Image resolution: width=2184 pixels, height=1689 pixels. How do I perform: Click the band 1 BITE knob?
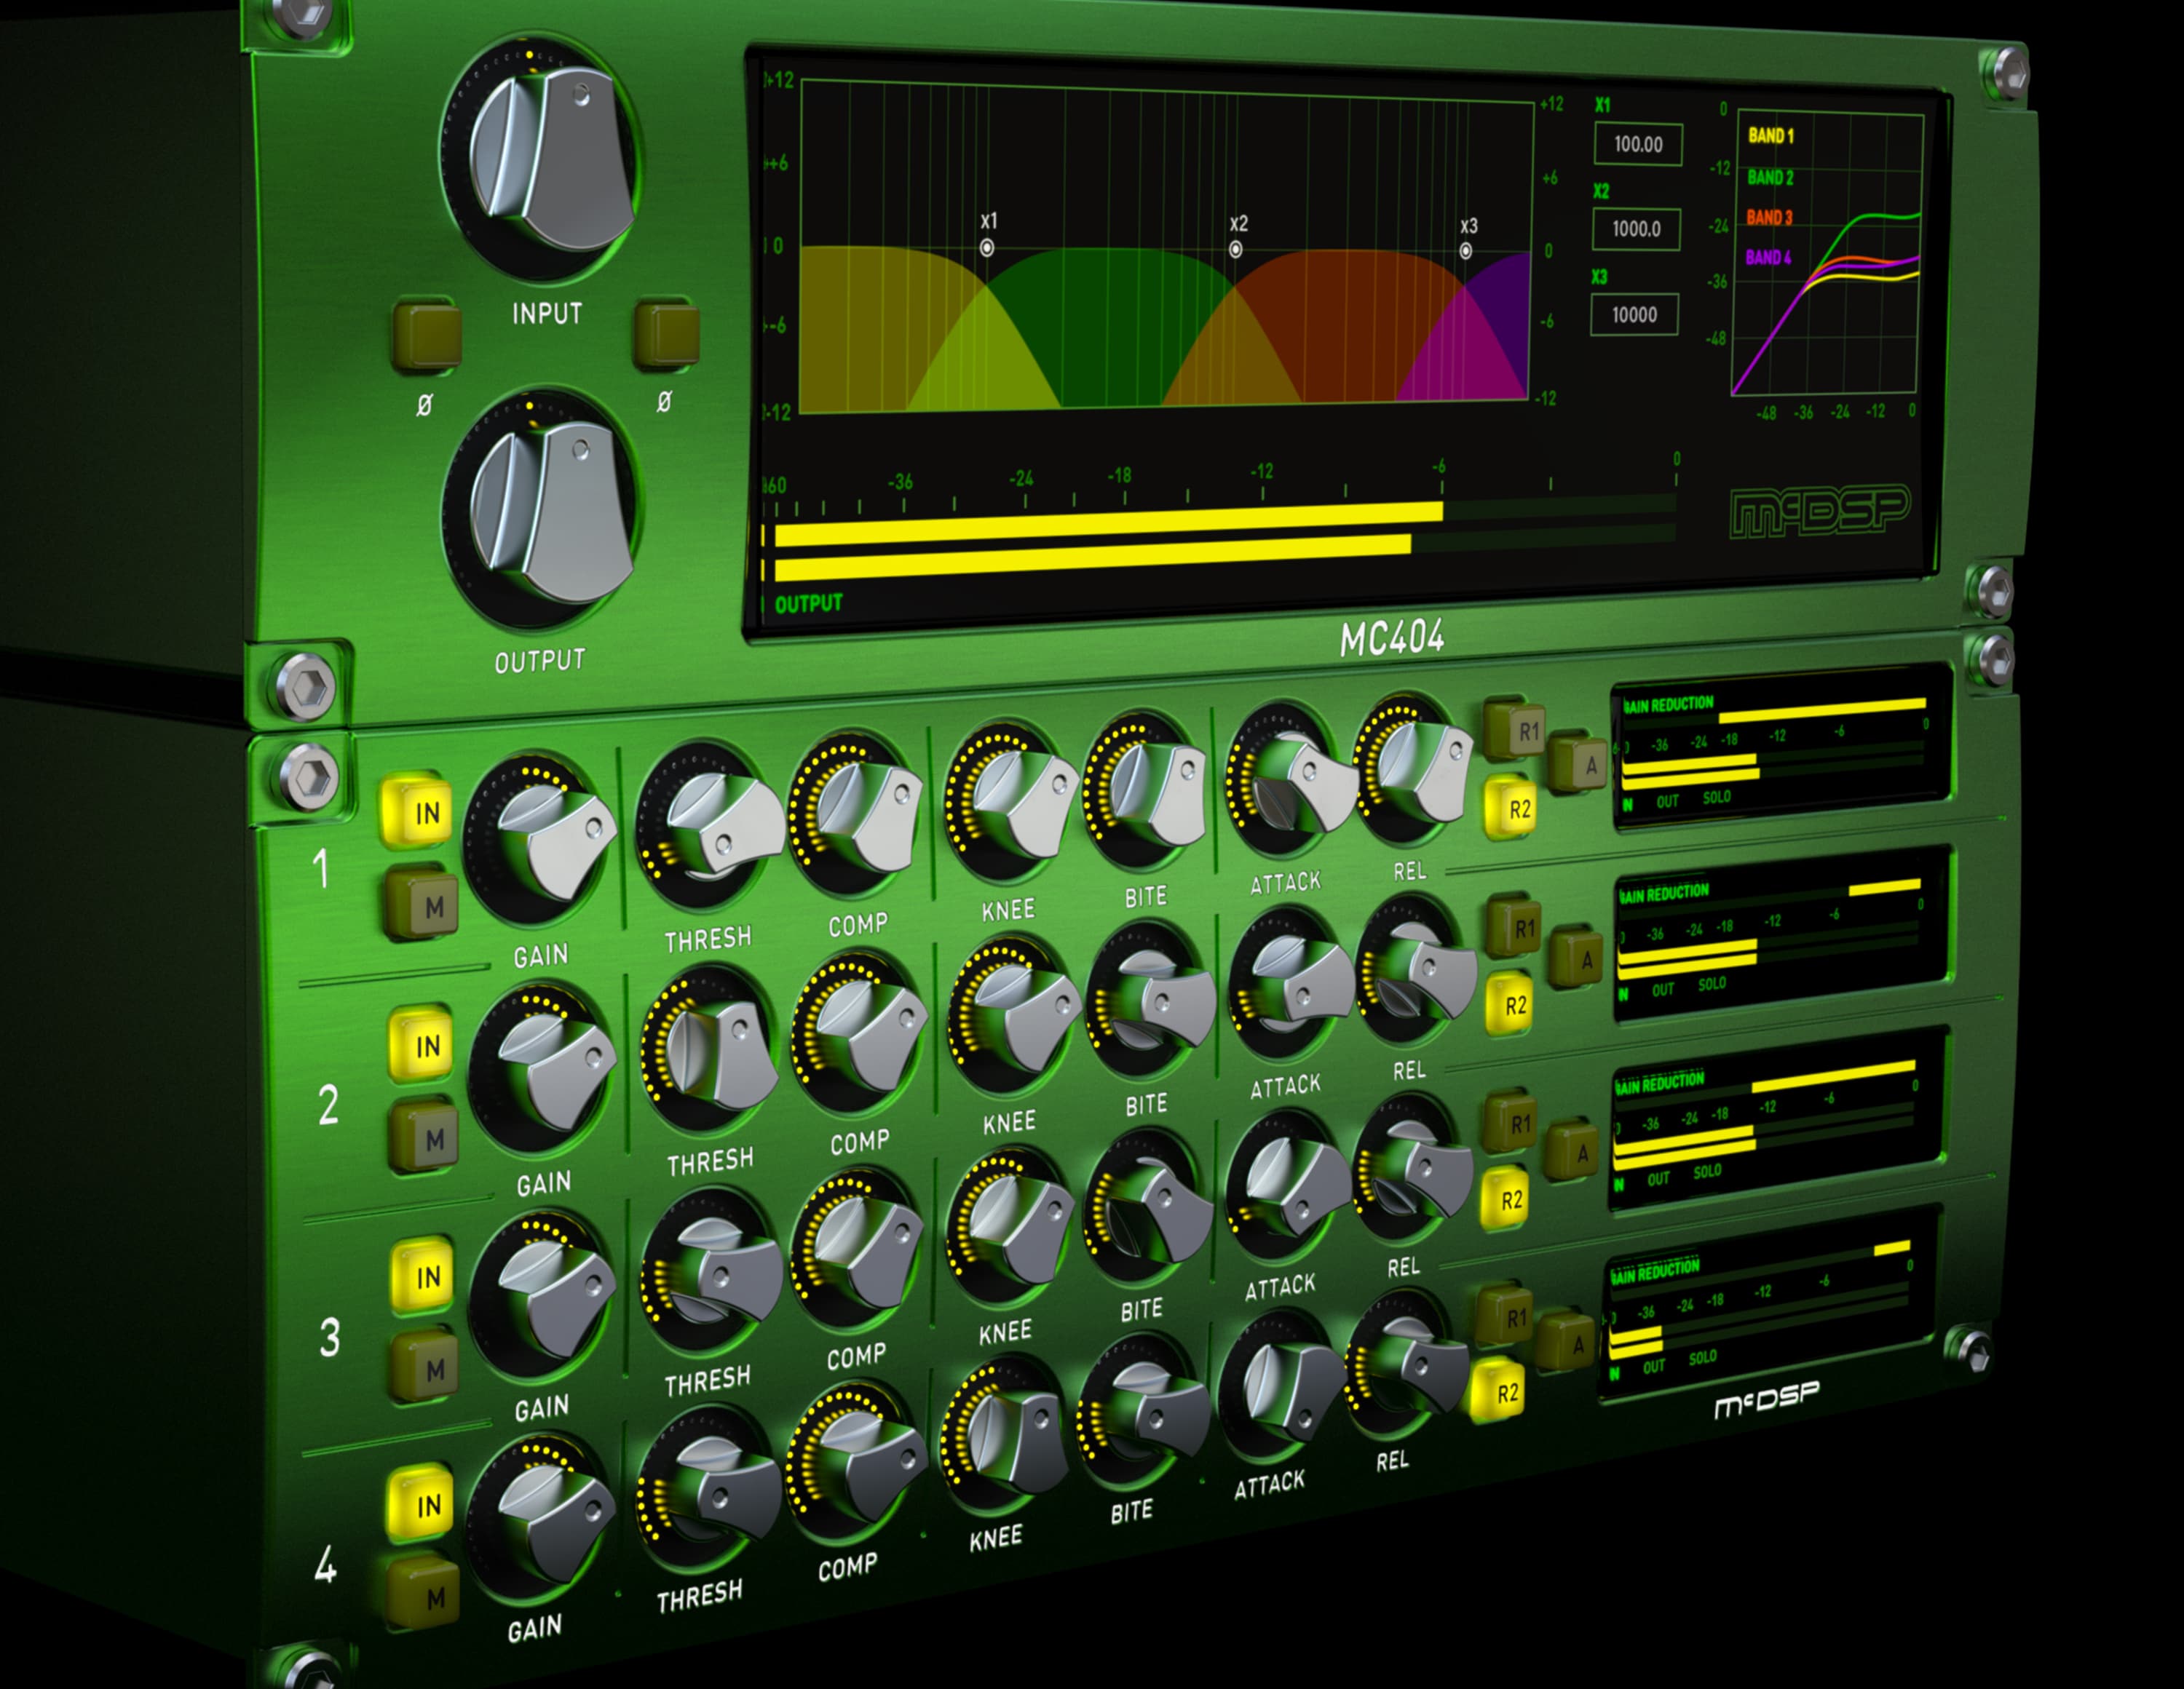pyautogui.click(x=1146, y=790)
